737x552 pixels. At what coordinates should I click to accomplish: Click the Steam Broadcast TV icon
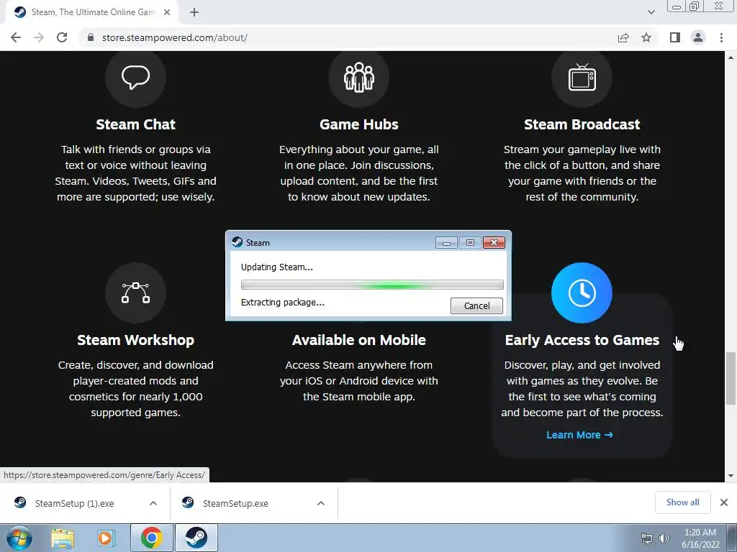click(x=582, y=77)
